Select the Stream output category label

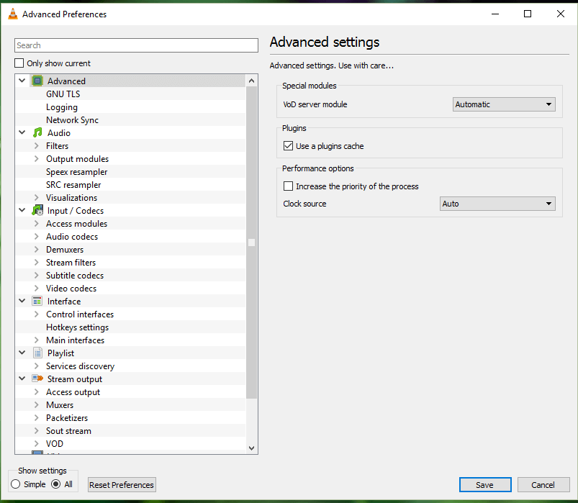(x=75, y=379)
